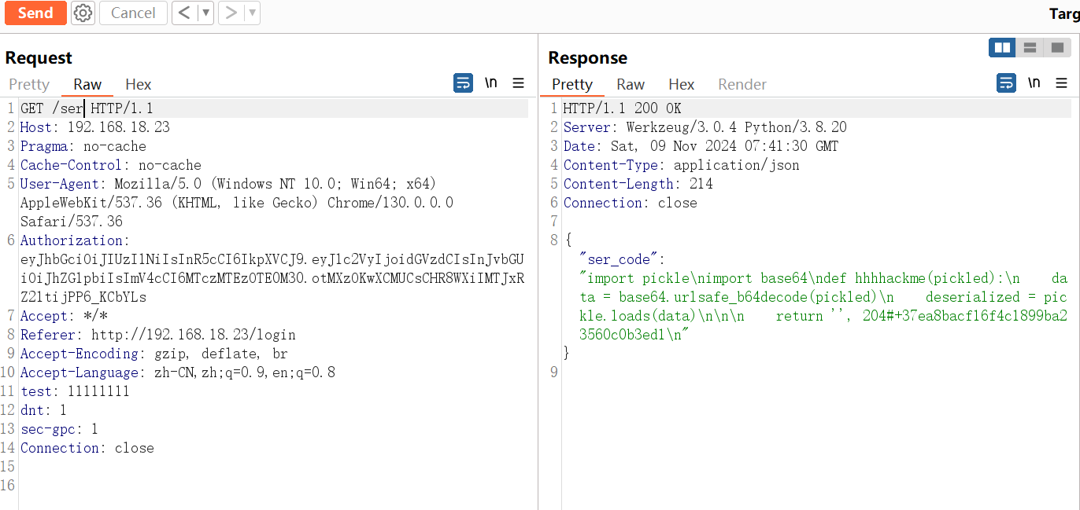
Task: Open the Render tab in Response
Action: click(x=742, y=84)
